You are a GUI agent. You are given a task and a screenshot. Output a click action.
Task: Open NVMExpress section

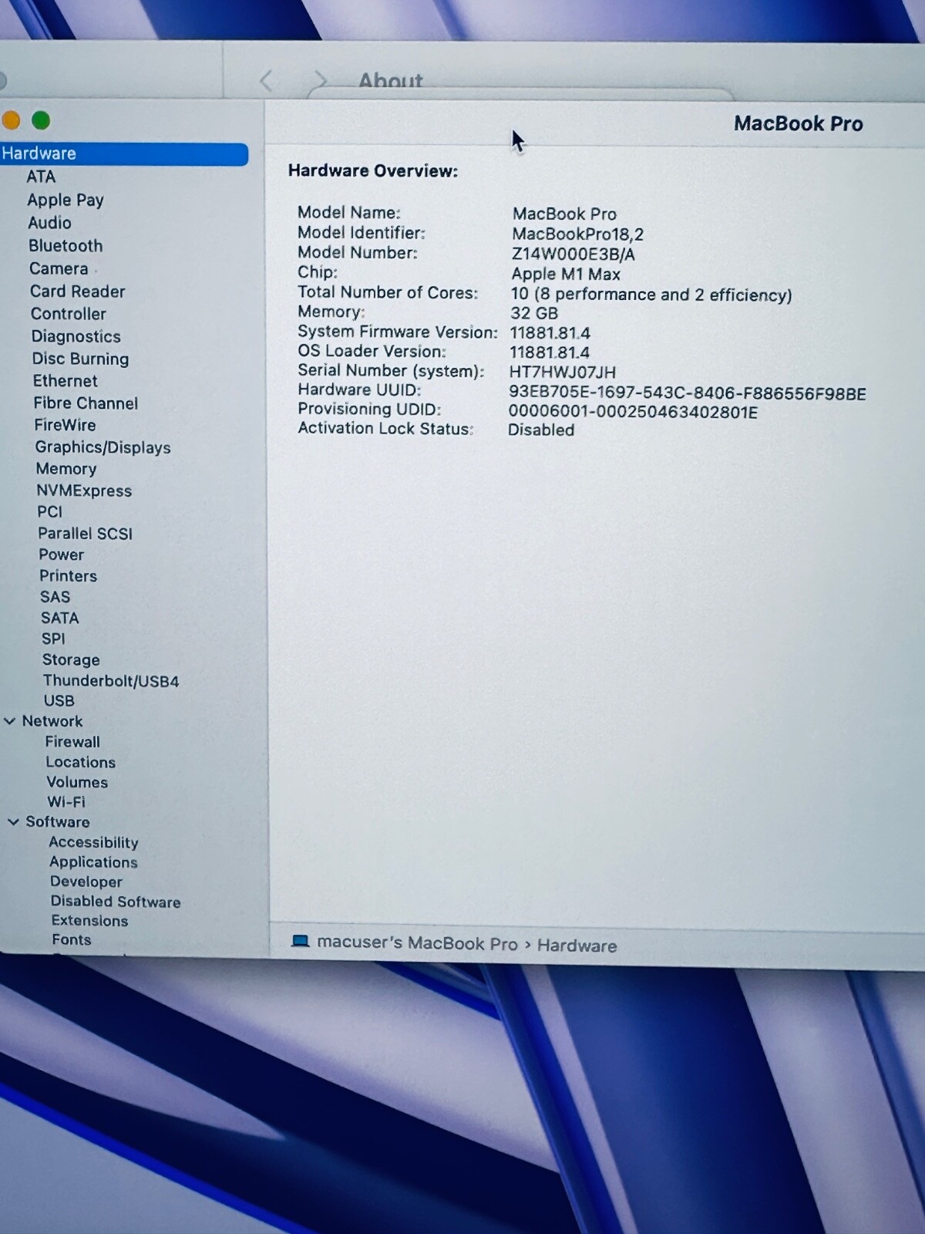(84, 491)
